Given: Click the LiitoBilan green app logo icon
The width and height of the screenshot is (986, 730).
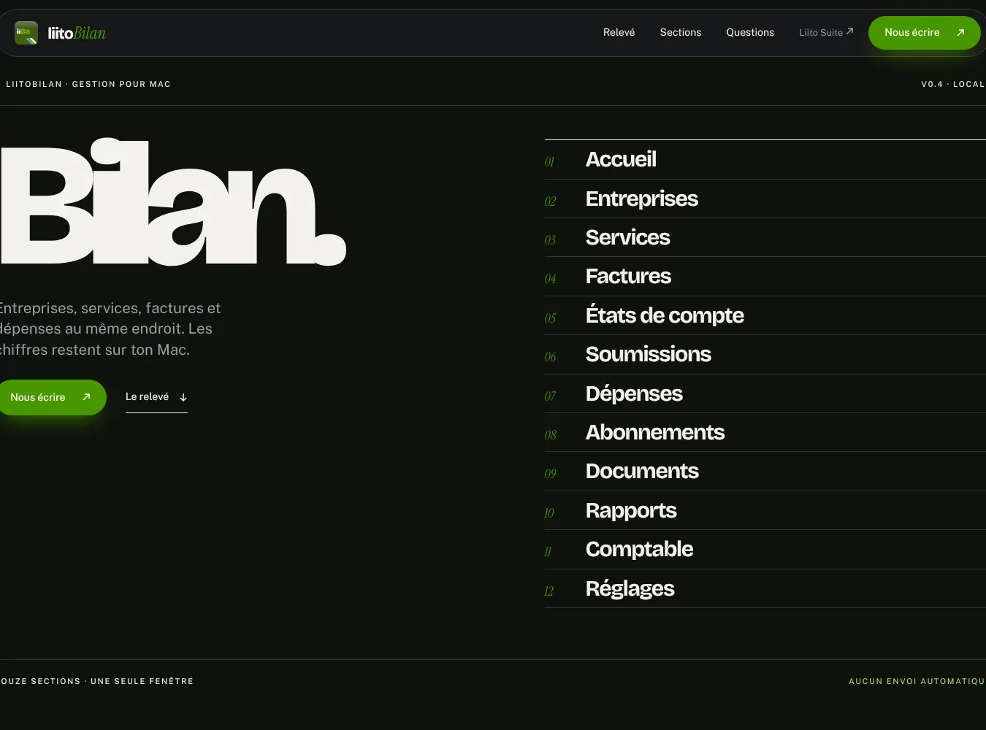Looking at the screenshot, I should [26, 33].
